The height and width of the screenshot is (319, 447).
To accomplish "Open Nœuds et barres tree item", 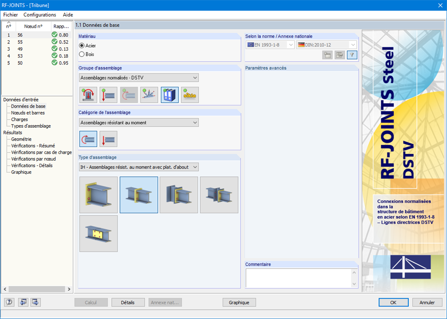I will pyautogui.click(x=28, y=113).
